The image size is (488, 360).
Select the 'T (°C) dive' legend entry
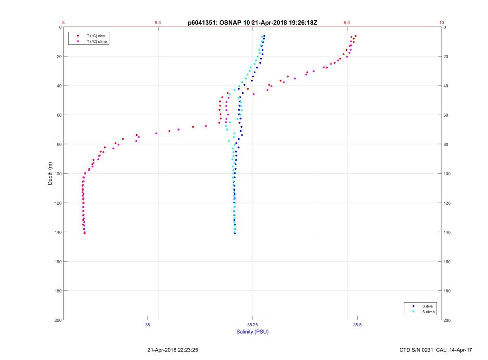coord(96,36)
